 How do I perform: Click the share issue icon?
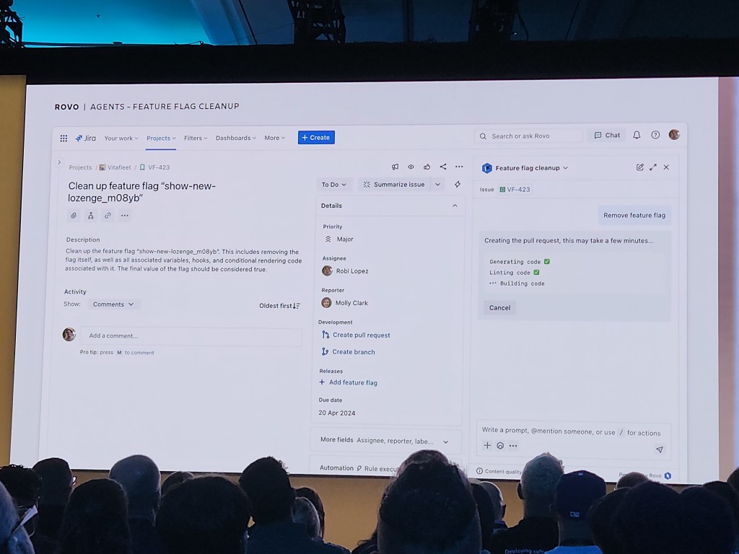pyautogui.click(x=443, y=167)
